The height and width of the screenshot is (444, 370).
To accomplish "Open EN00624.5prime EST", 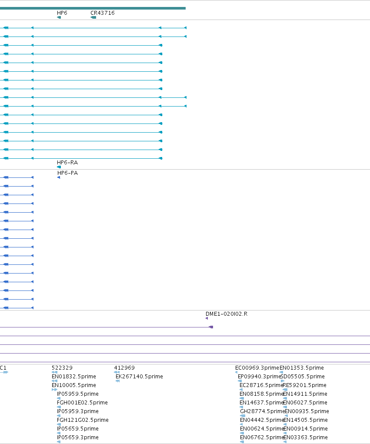I will [x=262, y=429].
